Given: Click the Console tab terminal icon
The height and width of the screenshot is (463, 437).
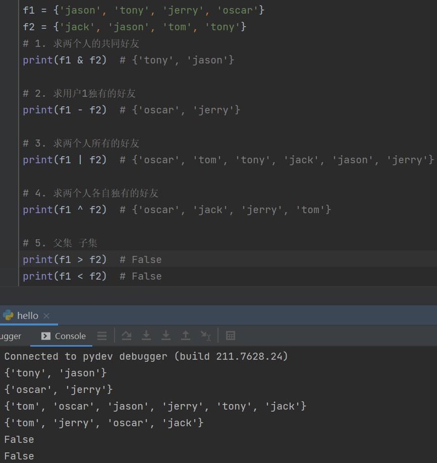Looking at the screenshot, I should 46,336.
